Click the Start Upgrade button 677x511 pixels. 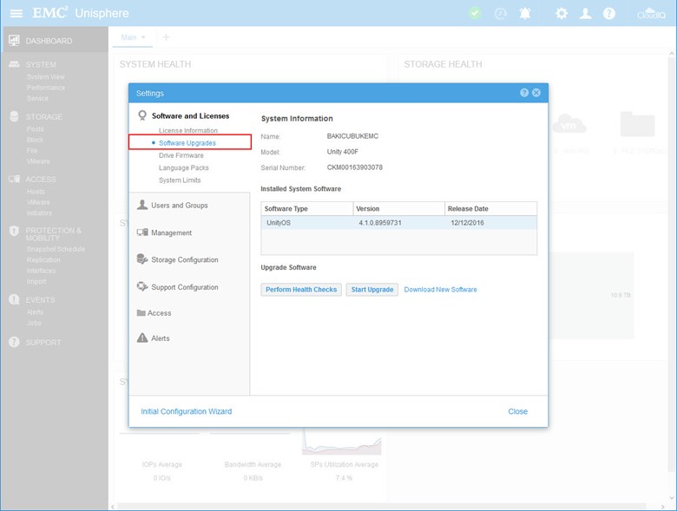coord(372,290)
